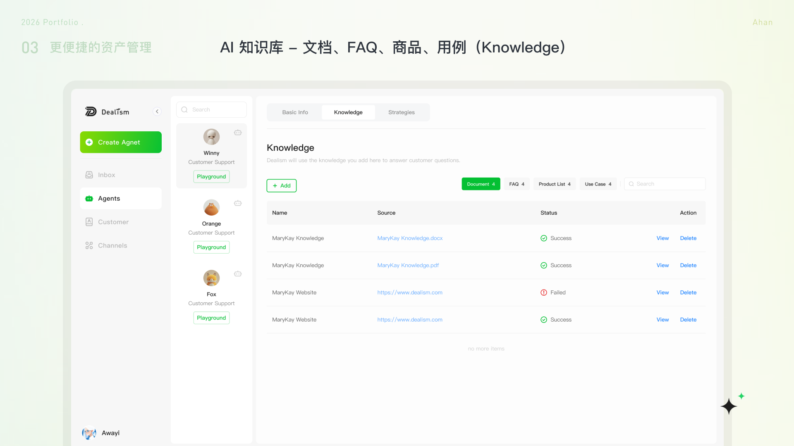Switch to the Strategies tab
Image resolution: width=794 pixels, height=446 pixels.
[401, 112]
